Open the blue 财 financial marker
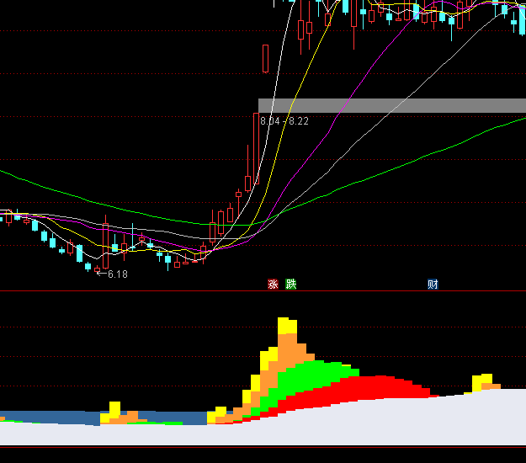This screenshot has width=526, height=463. [433, 285]
